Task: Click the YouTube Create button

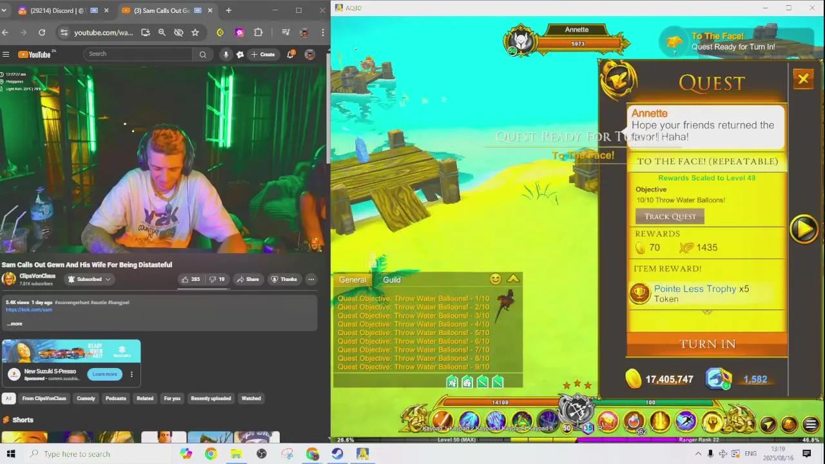Action: (263, 54)
